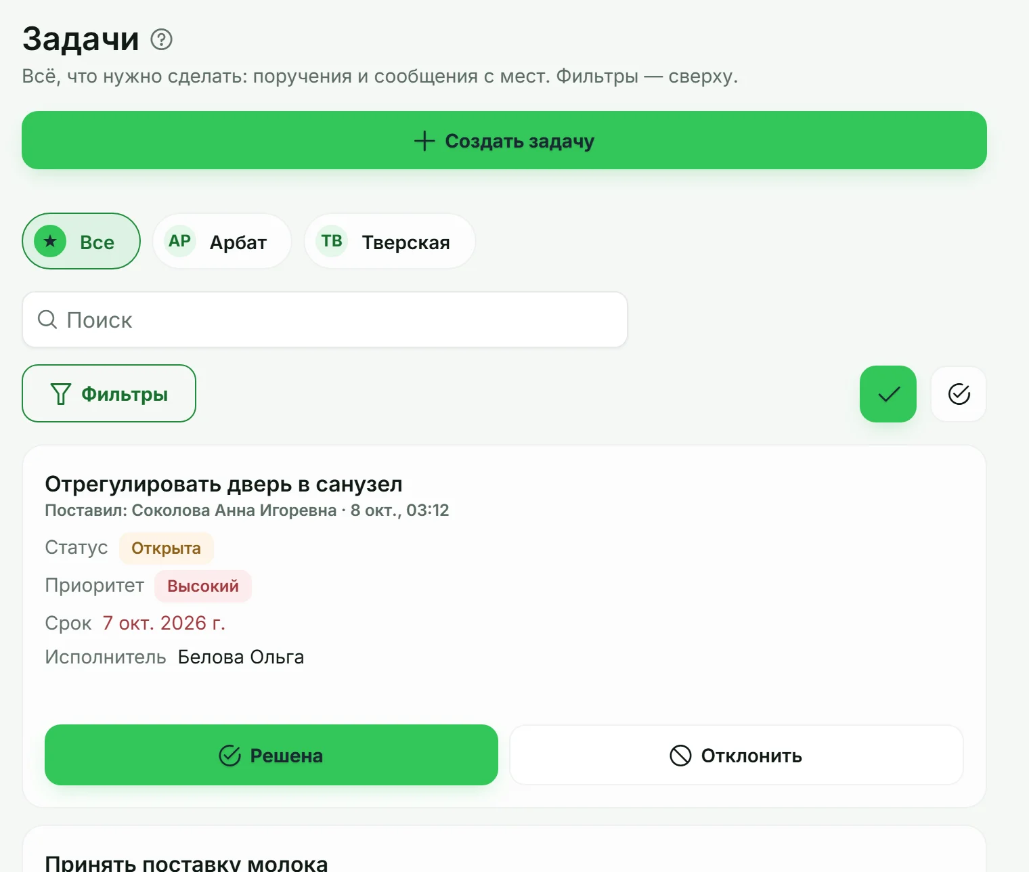This screenshot has width=1029, height=872.
Task: Select the Арбат location chip
Action: point(222,241)
